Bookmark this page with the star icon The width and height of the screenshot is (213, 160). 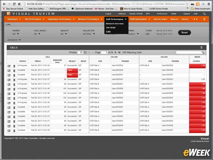tap(187, 4)
